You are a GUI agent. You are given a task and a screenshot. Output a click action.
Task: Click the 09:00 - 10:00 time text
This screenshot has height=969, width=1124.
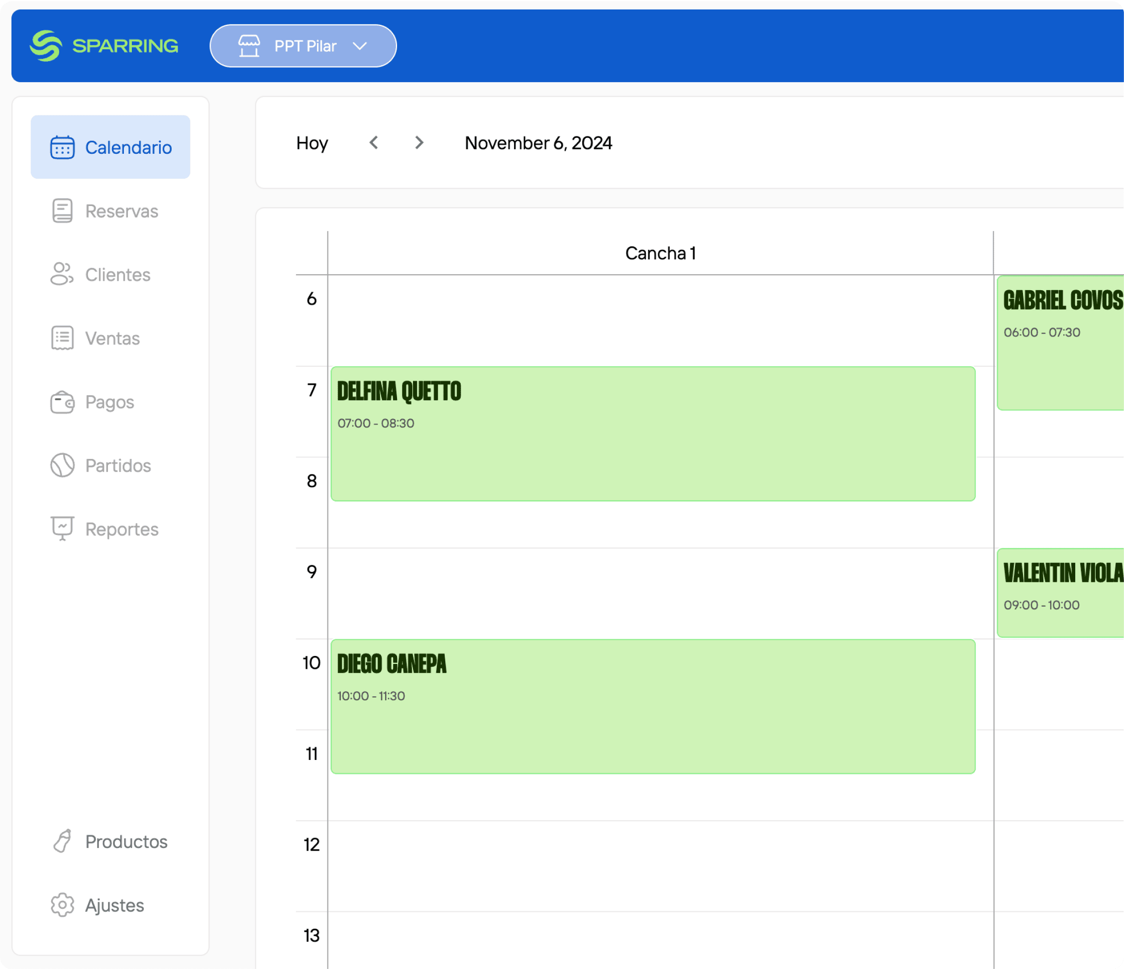point(1041,605)
